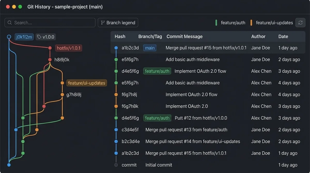Image resolution: width=310 pixels, height=173 pixels.
Task: Click the orange g7h8i9j commit node
Action: pos(62,95)
